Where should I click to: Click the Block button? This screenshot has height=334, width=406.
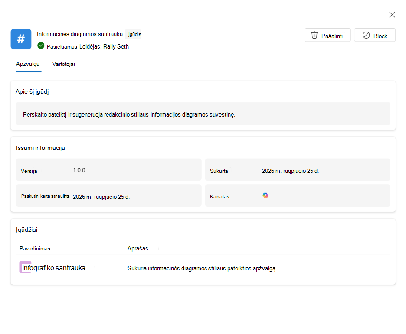pyautogui.click(x=375, y=35)
